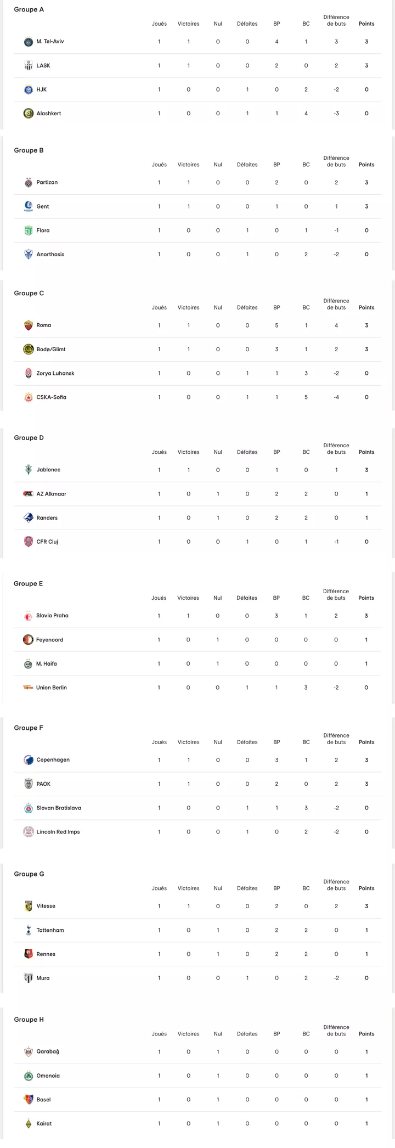Click the Partizan club crest
The height and width of the screenshot is (1148, 395).
(29, 183)
